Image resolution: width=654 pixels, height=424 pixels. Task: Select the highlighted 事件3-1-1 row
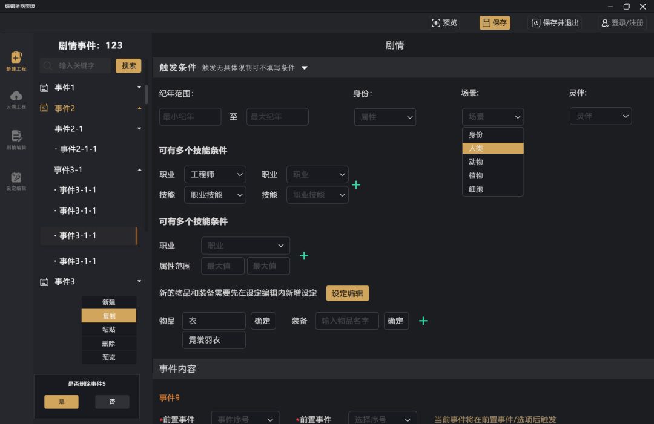coord(89,236)
